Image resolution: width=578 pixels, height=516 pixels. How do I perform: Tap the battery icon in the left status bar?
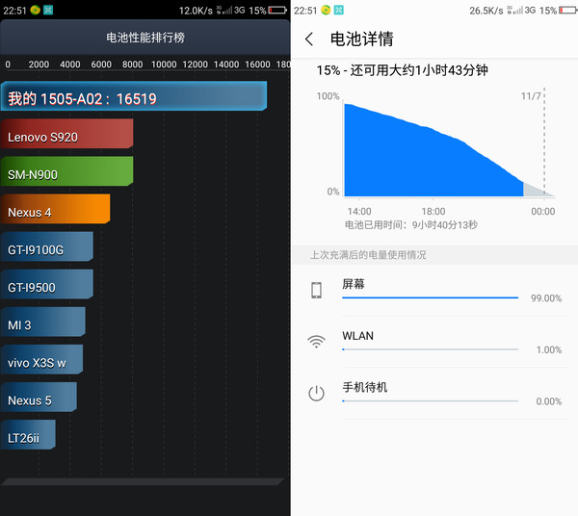pyautogui.click(x=277, y=11)
